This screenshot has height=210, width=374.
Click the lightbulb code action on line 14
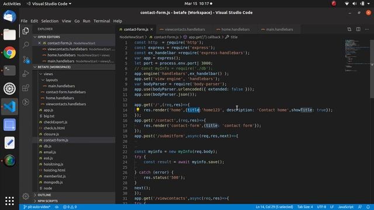click(x=138, y=110)
